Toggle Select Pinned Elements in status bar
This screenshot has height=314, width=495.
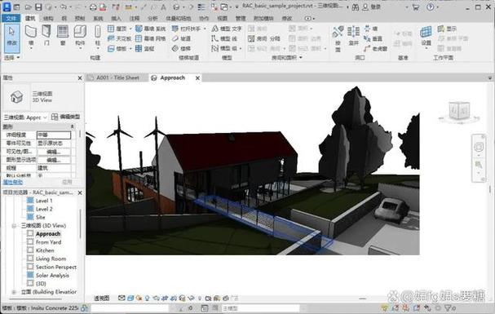406,307
